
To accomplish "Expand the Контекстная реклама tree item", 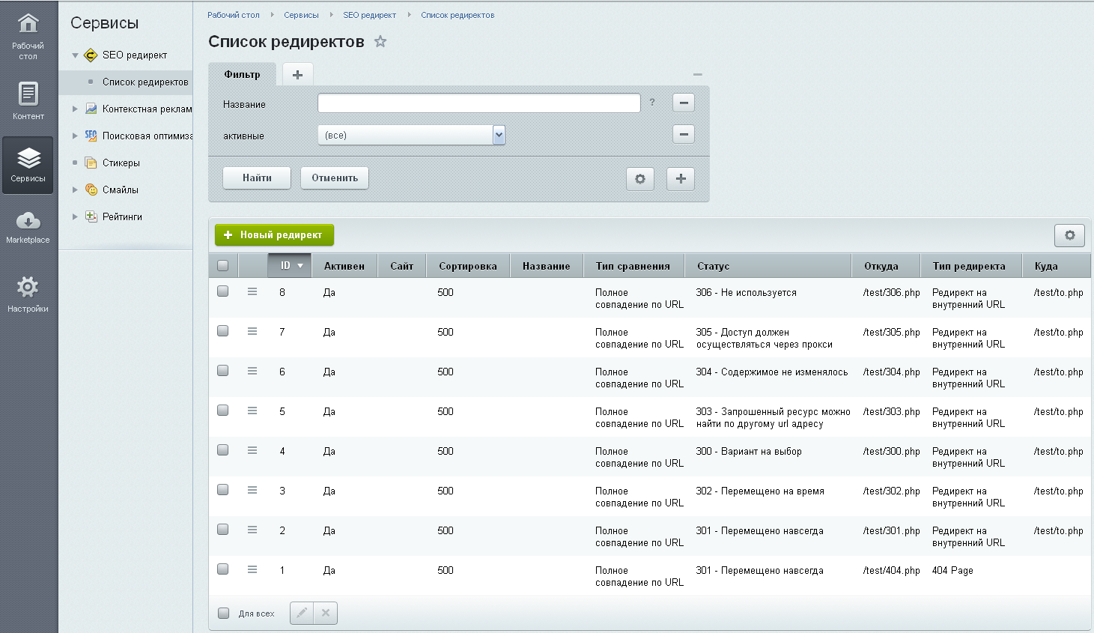I will pyautogui.click(x=75, y=109).
